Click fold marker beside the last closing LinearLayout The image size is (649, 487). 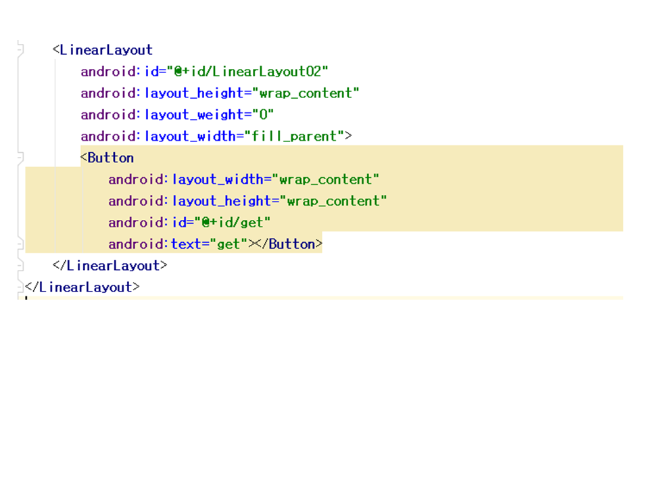22,287
